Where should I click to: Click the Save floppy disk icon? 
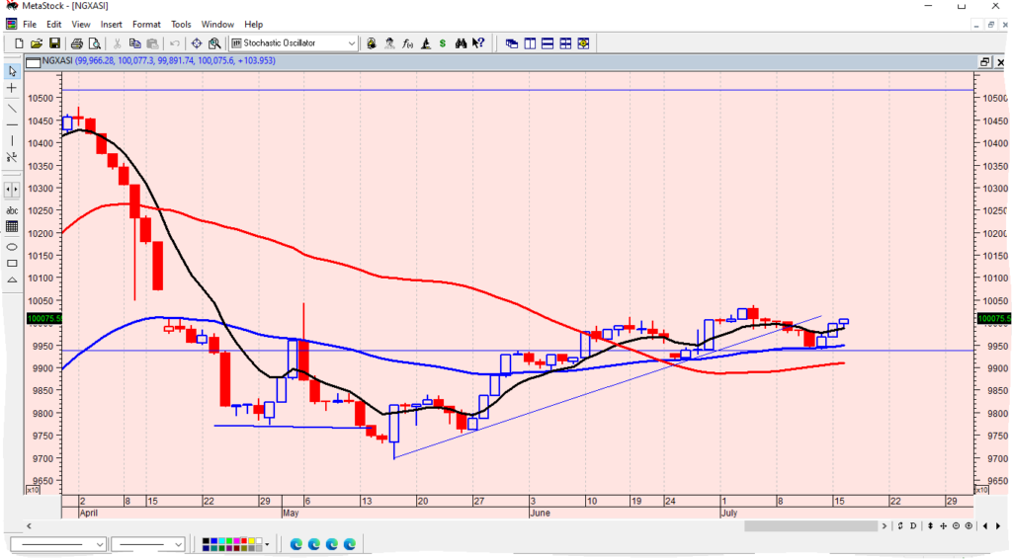pyautogui.click(x=55, y=43)
